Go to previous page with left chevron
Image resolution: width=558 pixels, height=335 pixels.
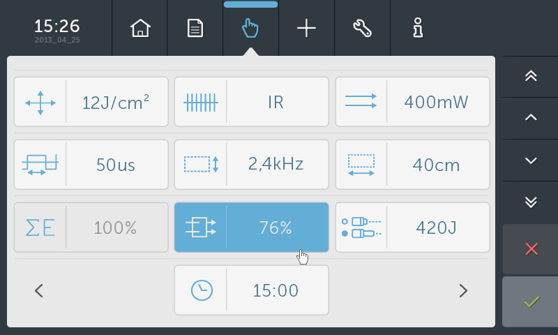(x=39, y=290)
